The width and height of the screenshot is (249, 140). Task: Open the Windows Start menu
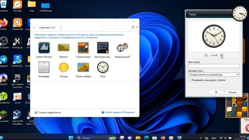click(x=71, y=138)
